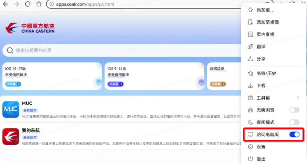Click the site info icon in address bar

(52, 4)
